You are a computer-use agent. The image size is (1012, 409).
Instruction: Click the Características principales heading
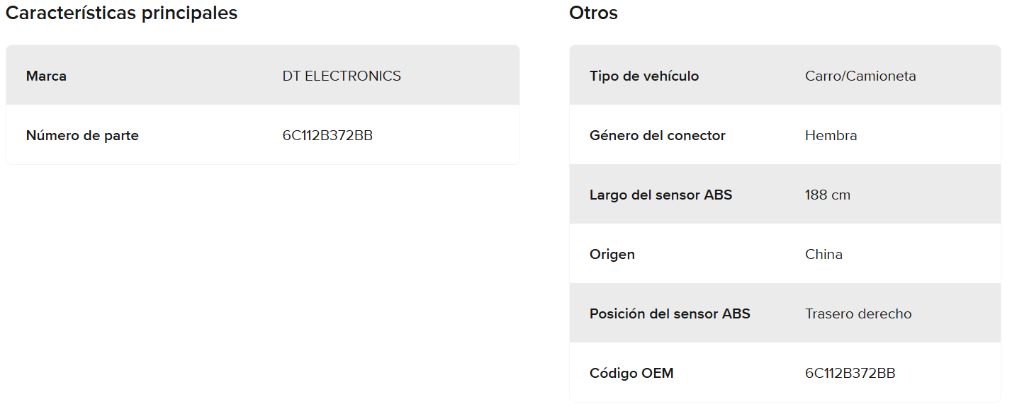point(121,13)
